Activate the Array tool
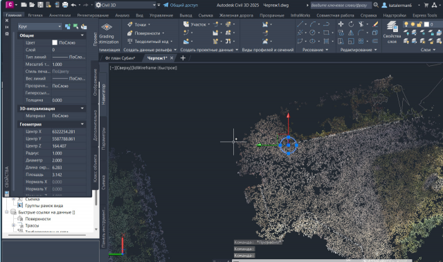Image resolution: width=443 pixels, height=262 pixels. [x=361, y=42]
